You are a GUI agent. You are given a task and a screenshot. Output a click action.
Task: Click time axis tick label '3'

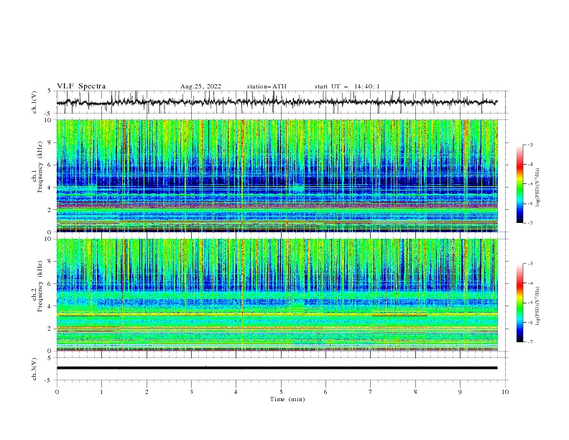(x=191, y=392)
